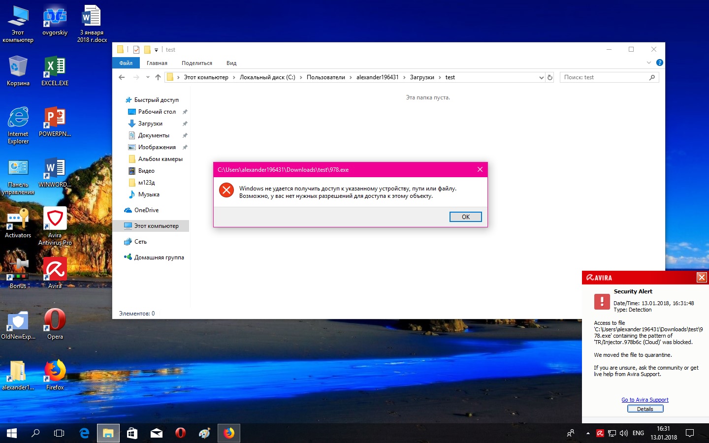Click the New folder icon in Explorer title bar

coord(147,50)
